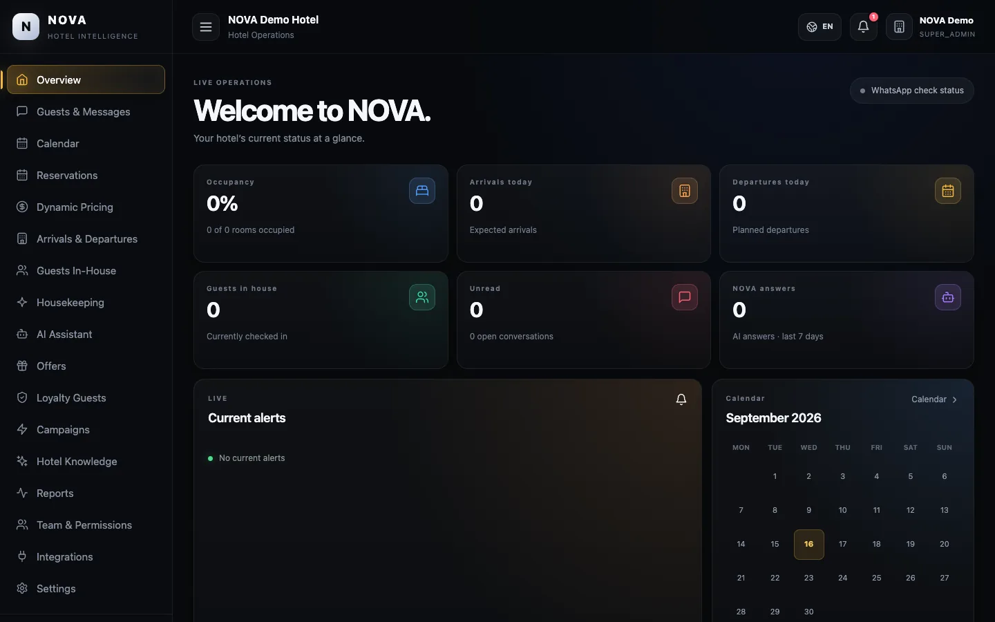Open Offers in sidebar
The width and height of the screenshot is (995, 622).
[x=86, y=366]
